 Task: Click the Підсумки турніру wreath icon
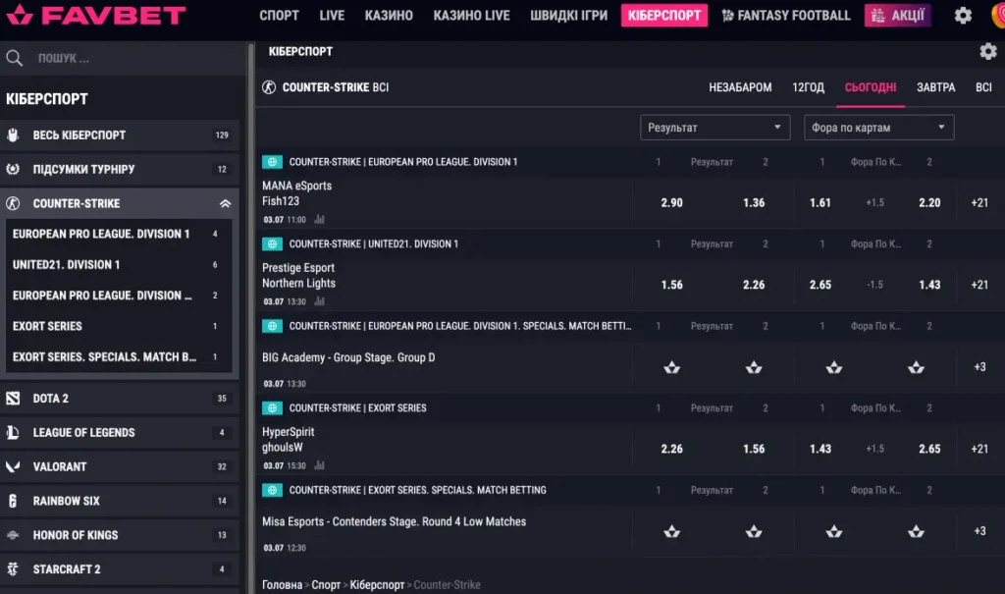(x=13, y=169)
